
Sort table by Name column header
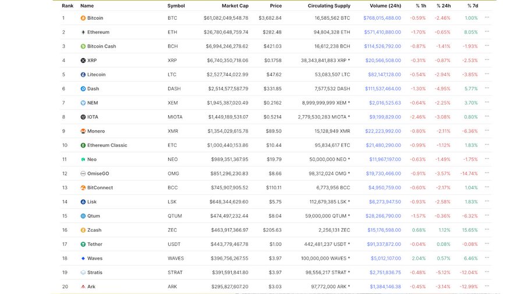click(87, 6)
